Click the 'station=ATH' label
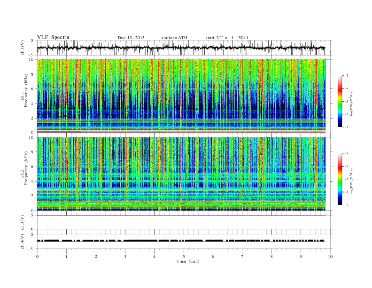372x288 pixels. pyautogui.click(x=174, y=38)
